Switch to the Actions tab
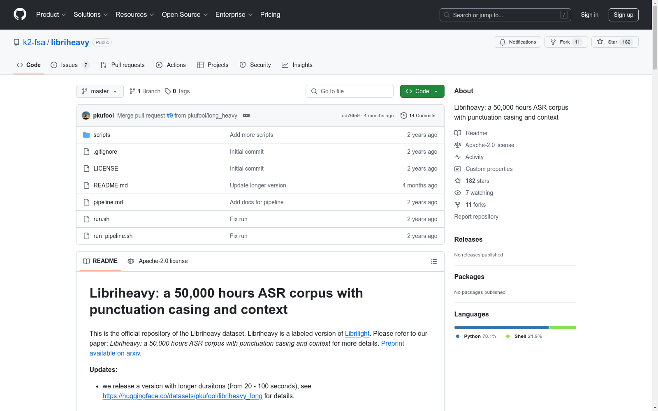This screenshot has width=658, height=411. 171,65
